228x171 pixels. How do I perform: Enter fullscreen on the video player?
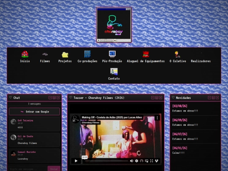(x=152, y=161)
